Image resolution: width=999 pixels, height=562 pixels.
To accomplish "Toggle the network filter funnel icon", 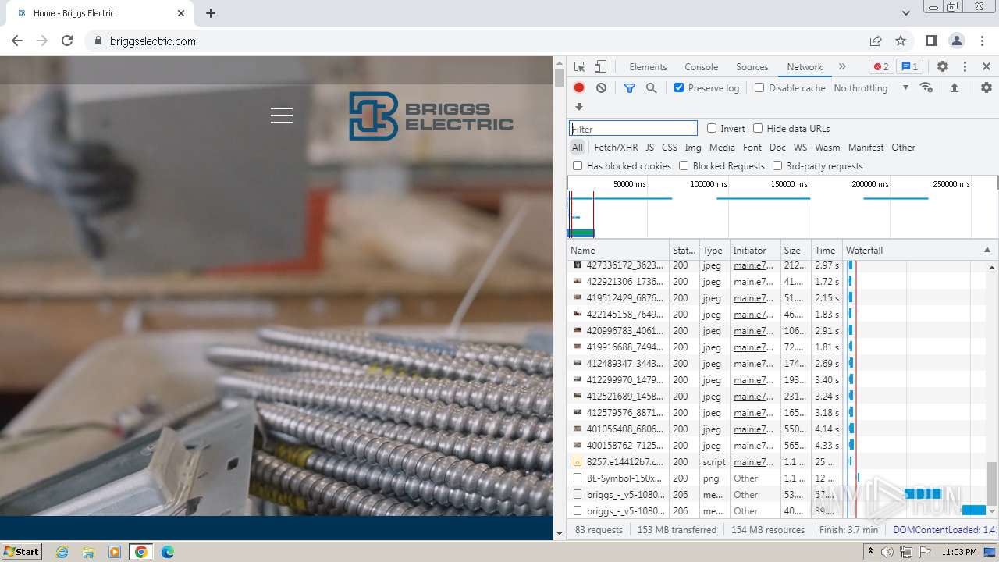I will 630,88.
